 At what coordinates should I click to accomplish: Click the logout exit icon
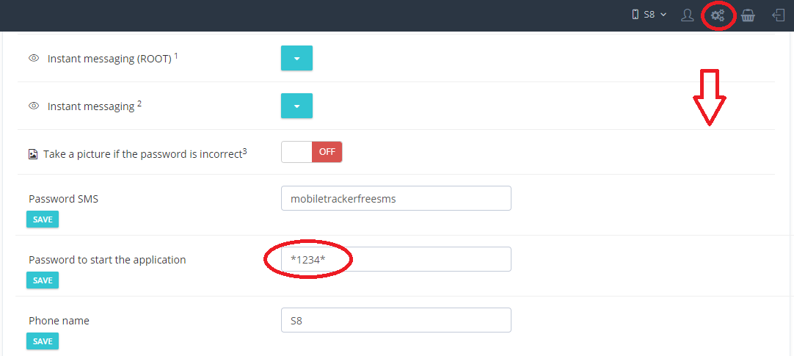779,15
